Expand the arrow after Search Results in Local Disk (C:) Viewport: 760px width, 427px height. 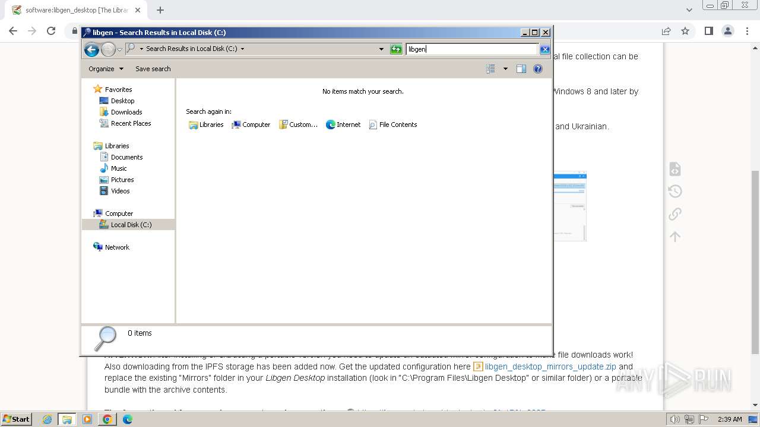click(x=242, y=49)
